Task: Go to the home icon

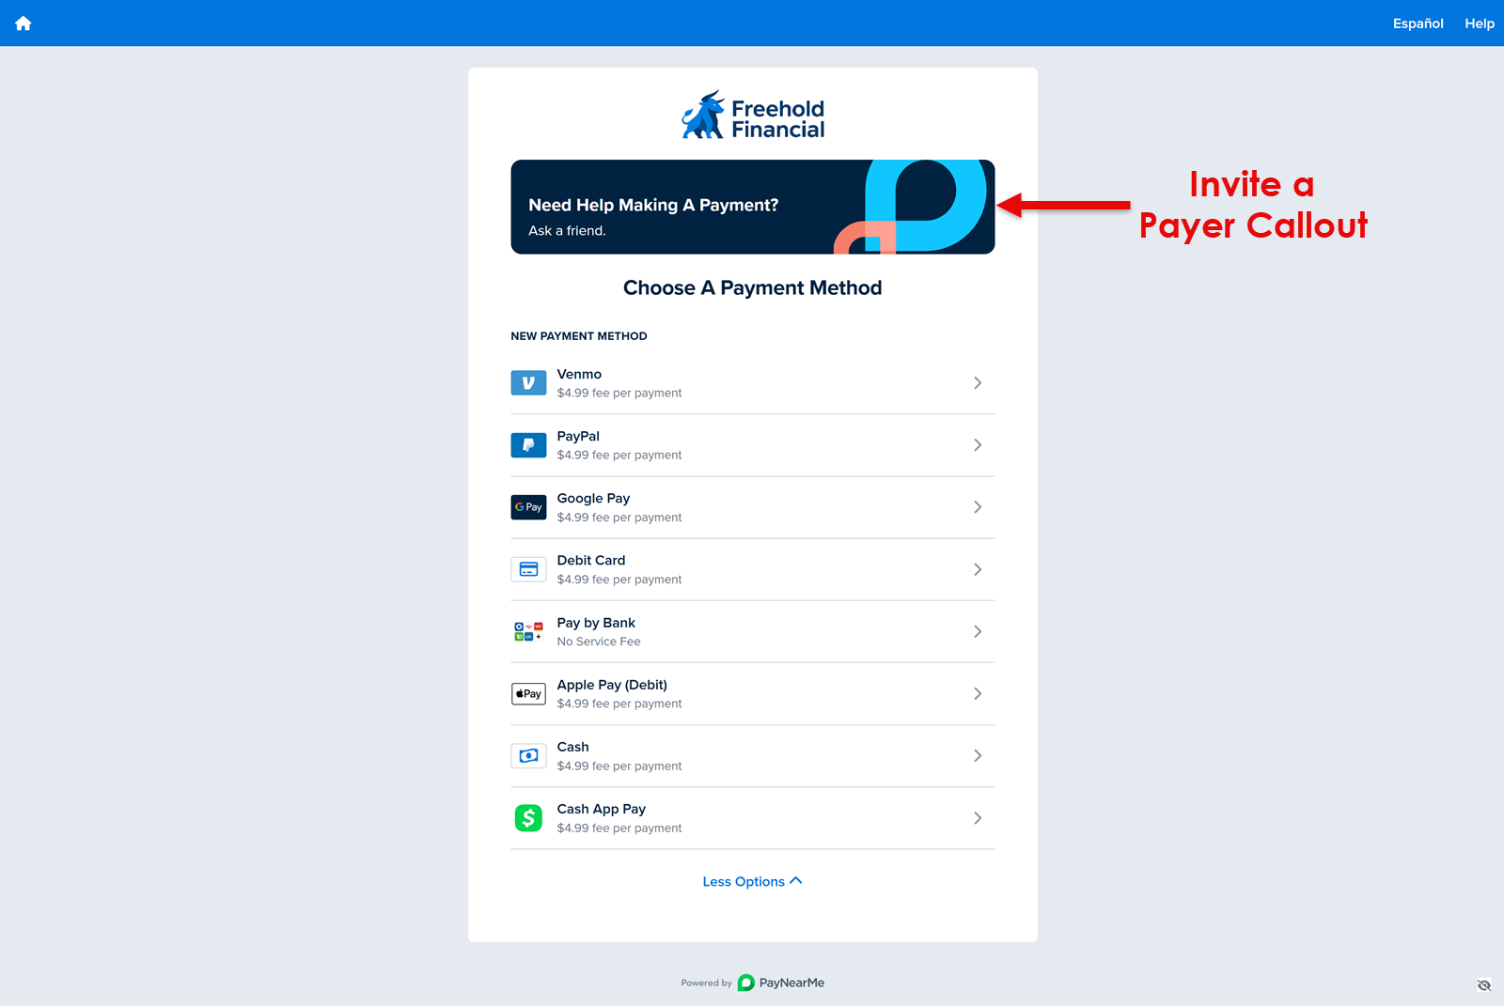Action: (x=23, y=23)
